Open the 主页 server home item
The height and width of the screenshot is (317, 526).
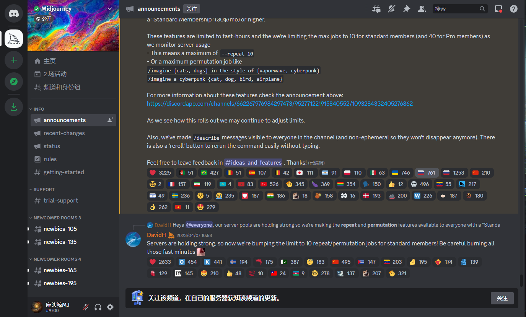[x=73, y=61]
